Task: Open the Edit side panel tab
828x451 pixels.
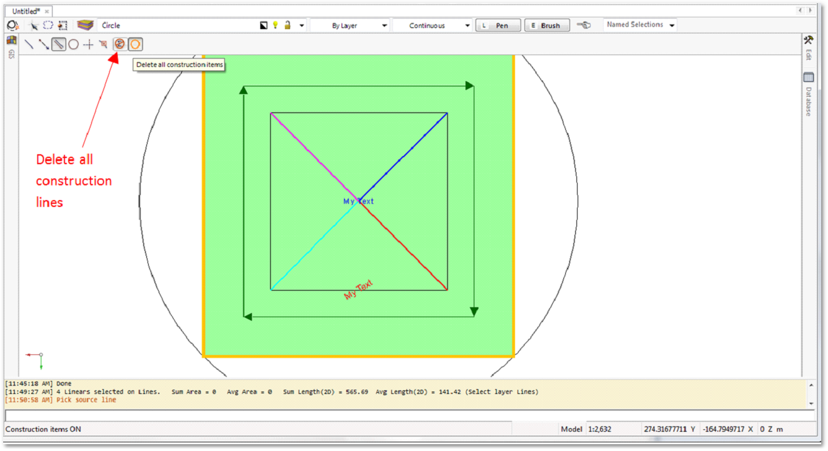Action: coord(808,48)
